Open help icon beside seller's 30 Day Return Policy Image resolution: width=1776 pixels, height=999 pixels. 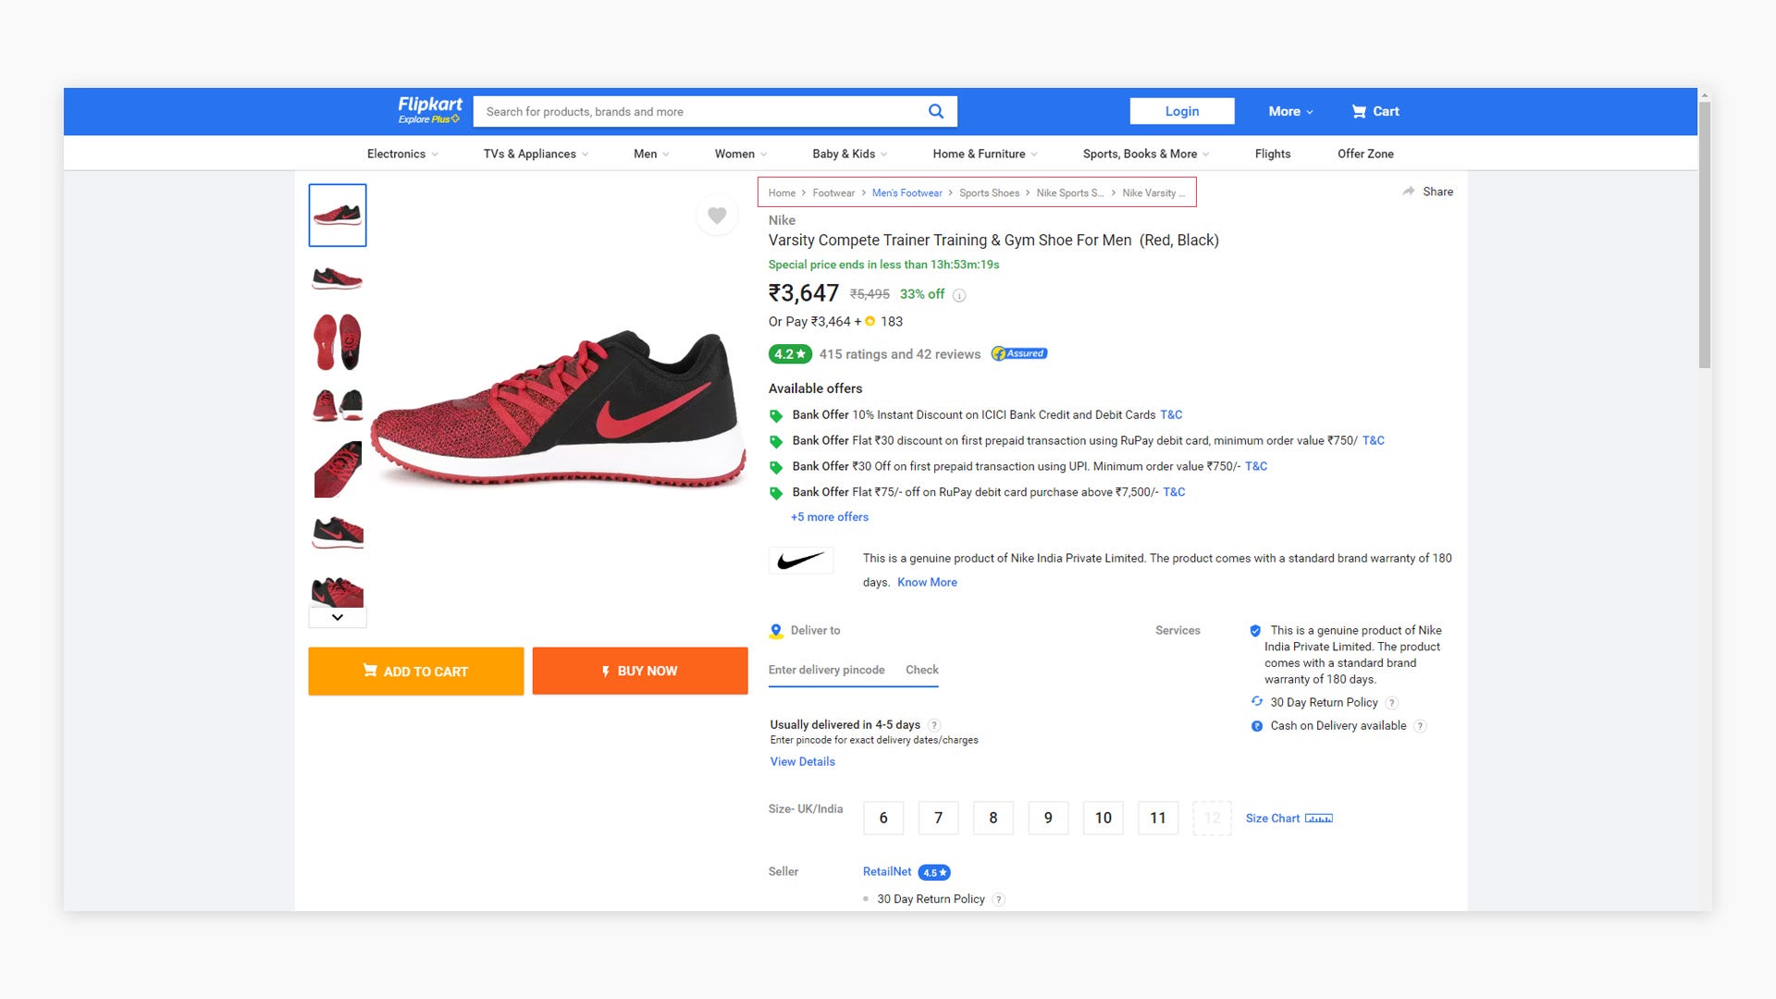[x=998, y=899]
